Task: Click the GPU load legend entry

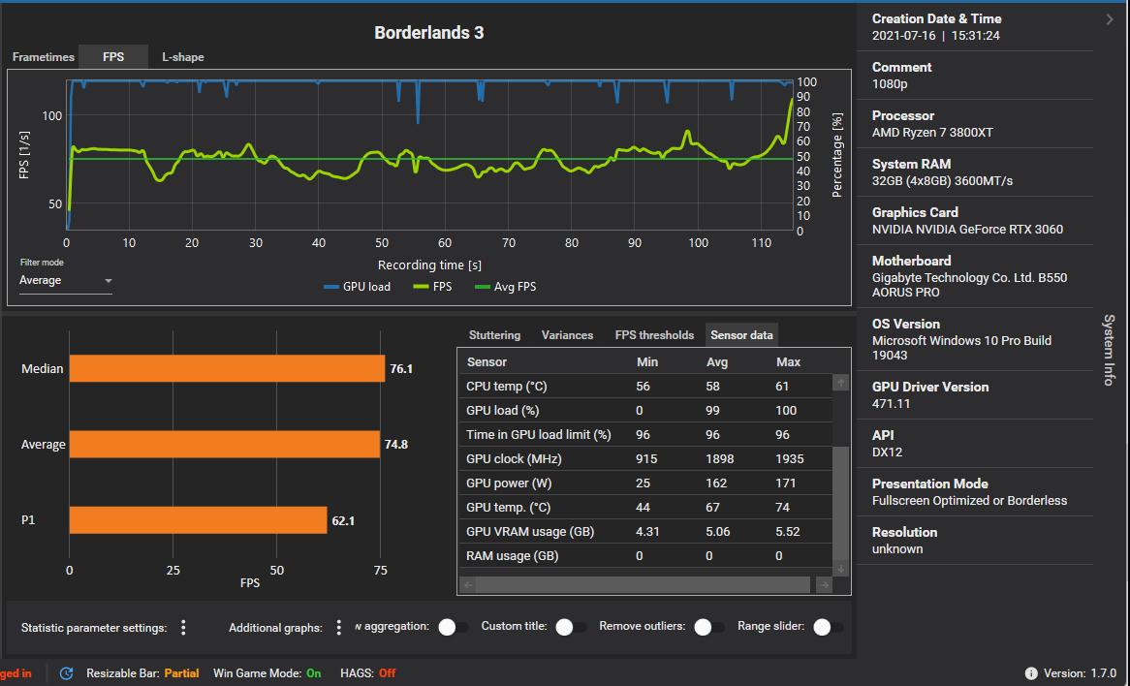Action: (x=357, y=286)
